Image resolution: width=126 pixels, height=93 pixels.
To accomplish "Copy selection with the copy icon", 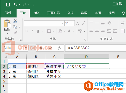I will click(15, 27).
